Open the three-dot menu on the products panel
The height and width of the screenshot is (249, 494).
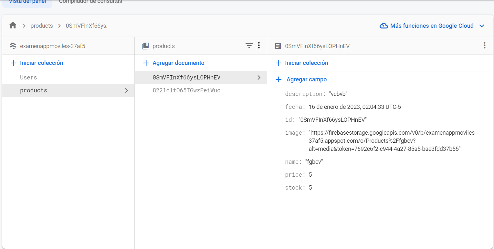click(x=259, y=46)
